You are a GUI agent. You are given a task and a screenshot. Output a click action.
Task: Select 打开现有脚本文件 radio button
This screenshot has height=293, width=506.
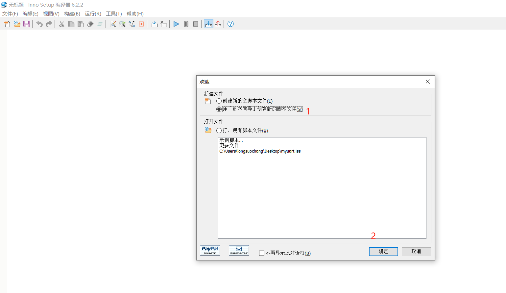(x=219, y=131)
